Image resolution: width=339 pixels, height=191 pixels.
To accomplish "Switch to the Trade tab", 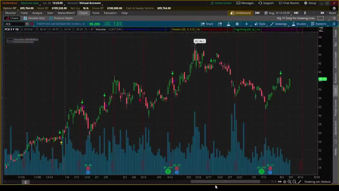I will coord(24,13).
